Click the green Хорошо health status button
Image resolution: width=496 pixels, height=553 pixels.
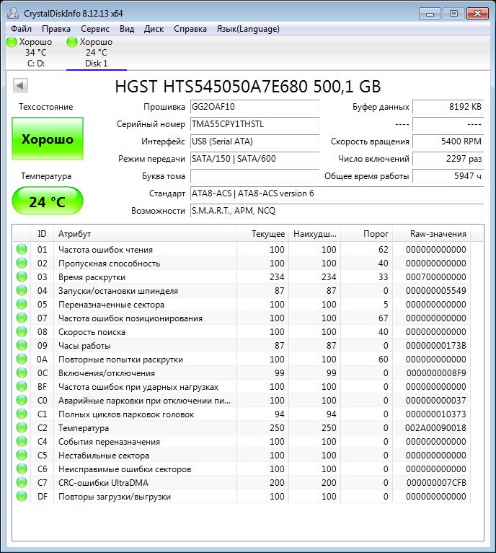48,139
